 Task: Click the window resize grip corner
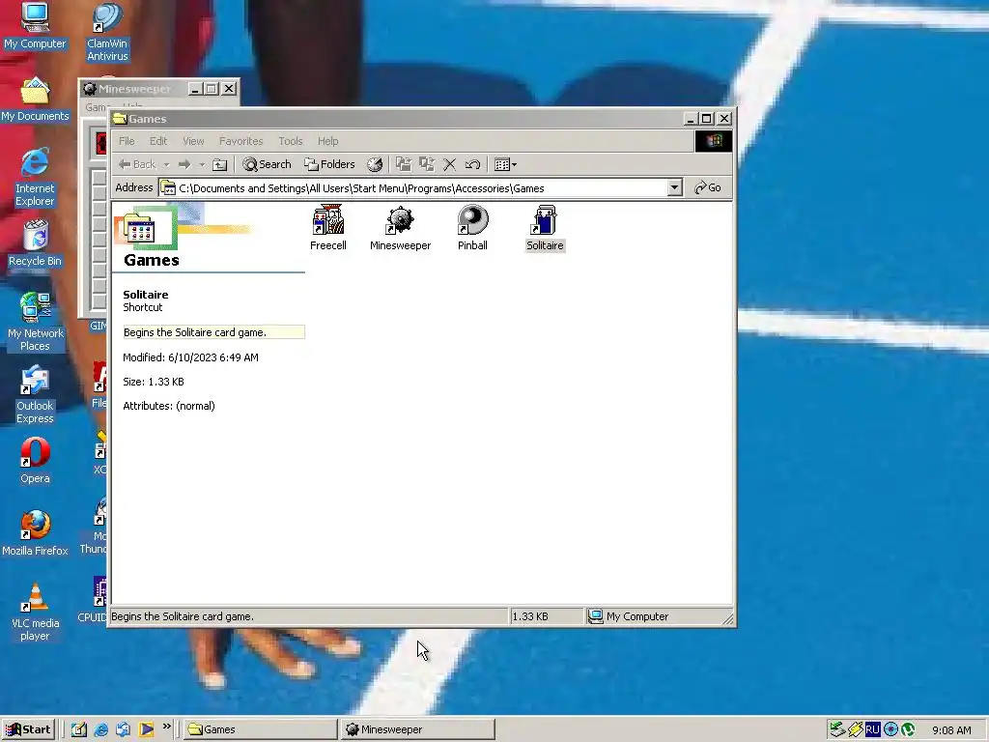pyautogui.click(x=728, y=619)
